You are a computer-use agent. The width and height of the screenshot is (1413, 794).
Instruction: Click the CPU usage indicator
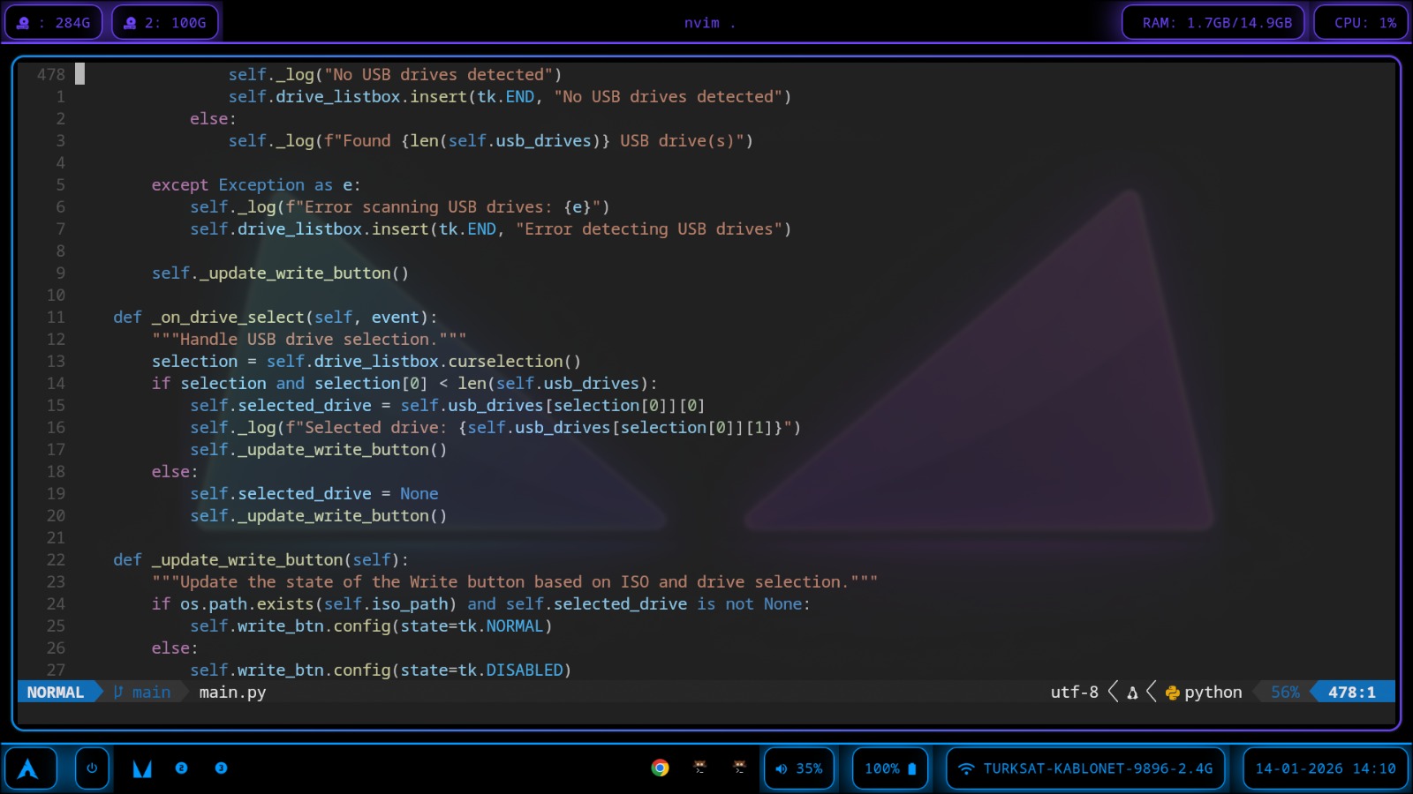coord(1360,22)
